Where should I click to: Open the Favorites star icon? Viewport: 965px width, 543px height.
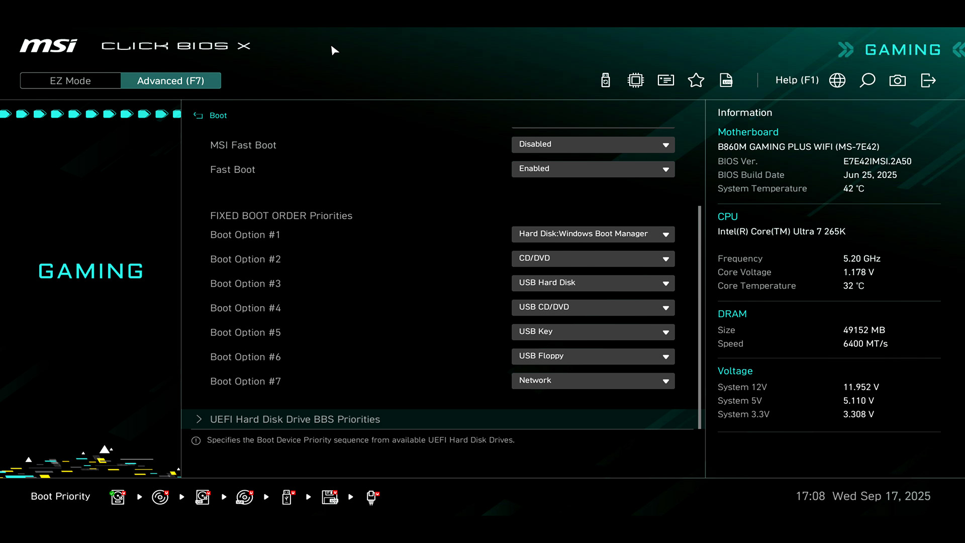tap(696, 80)
